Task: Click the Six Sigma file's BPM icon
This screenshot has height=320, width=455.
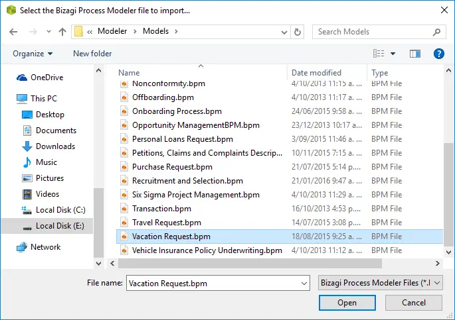Action: click(124, 195)
